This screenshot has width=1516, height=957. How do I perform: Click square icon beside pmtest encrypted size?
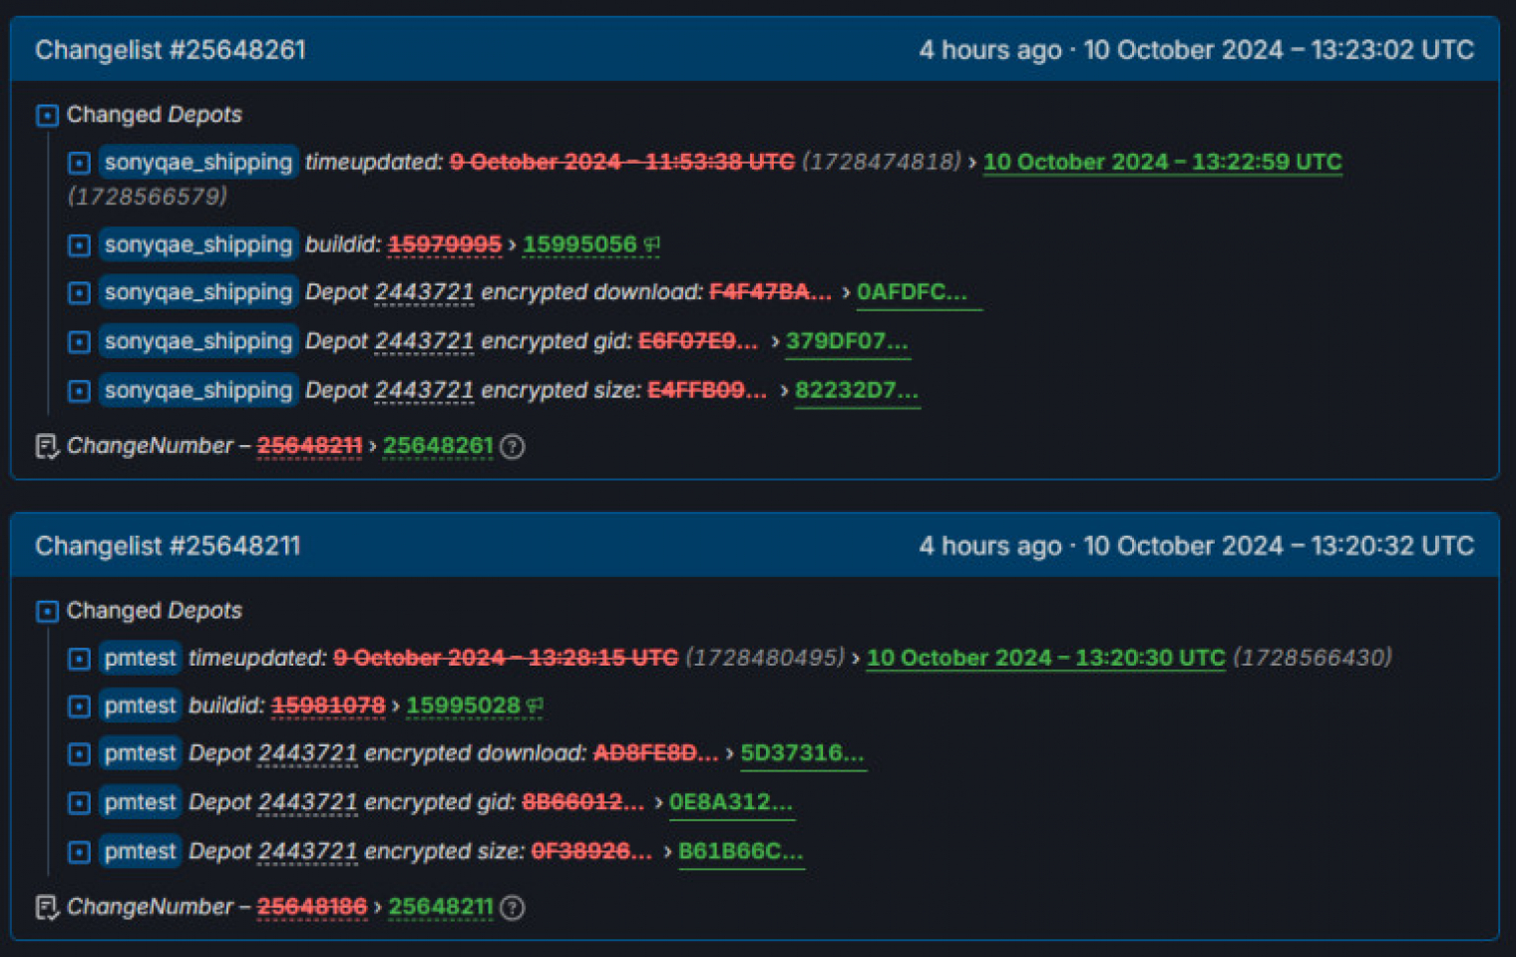[x=80, y=852]
